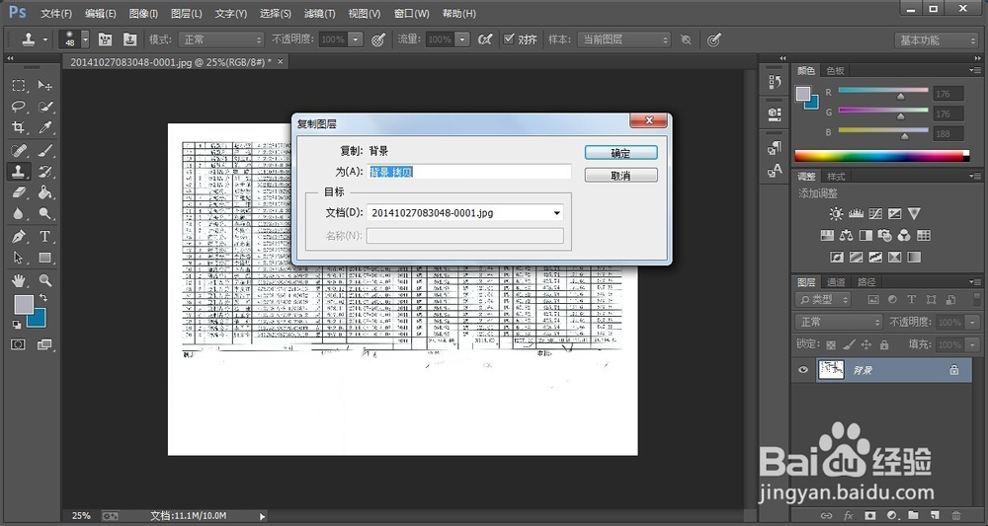Viewport: 988px width, 526px height.
Task: Toggle lock transparent pixels in Layers panel
Action: coord(831,344)
